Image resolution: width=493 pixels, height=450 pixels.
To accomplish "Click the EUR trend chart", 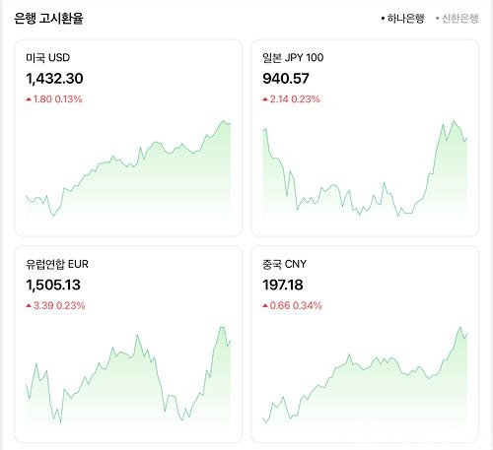I will pyautogui.click(x=128, y=376).
